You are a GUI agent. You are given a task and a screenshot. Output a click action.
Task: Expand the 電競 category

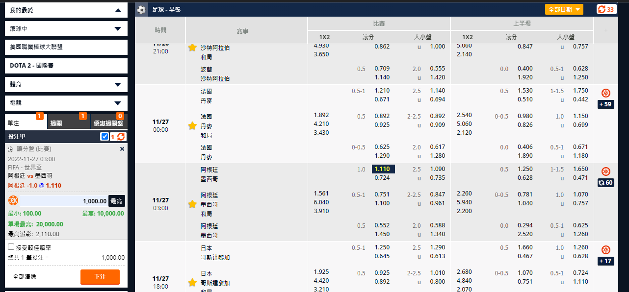[x=117, y=103]
